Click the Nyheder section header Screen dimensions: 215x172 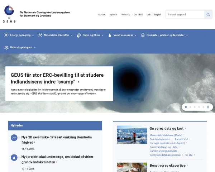click(x=55, y=125)
